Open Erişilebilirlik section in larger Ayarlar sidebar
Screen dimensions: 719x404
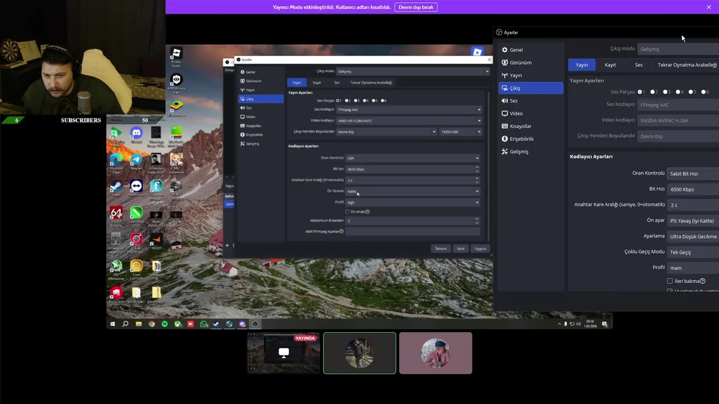click(x=531, y=139)
